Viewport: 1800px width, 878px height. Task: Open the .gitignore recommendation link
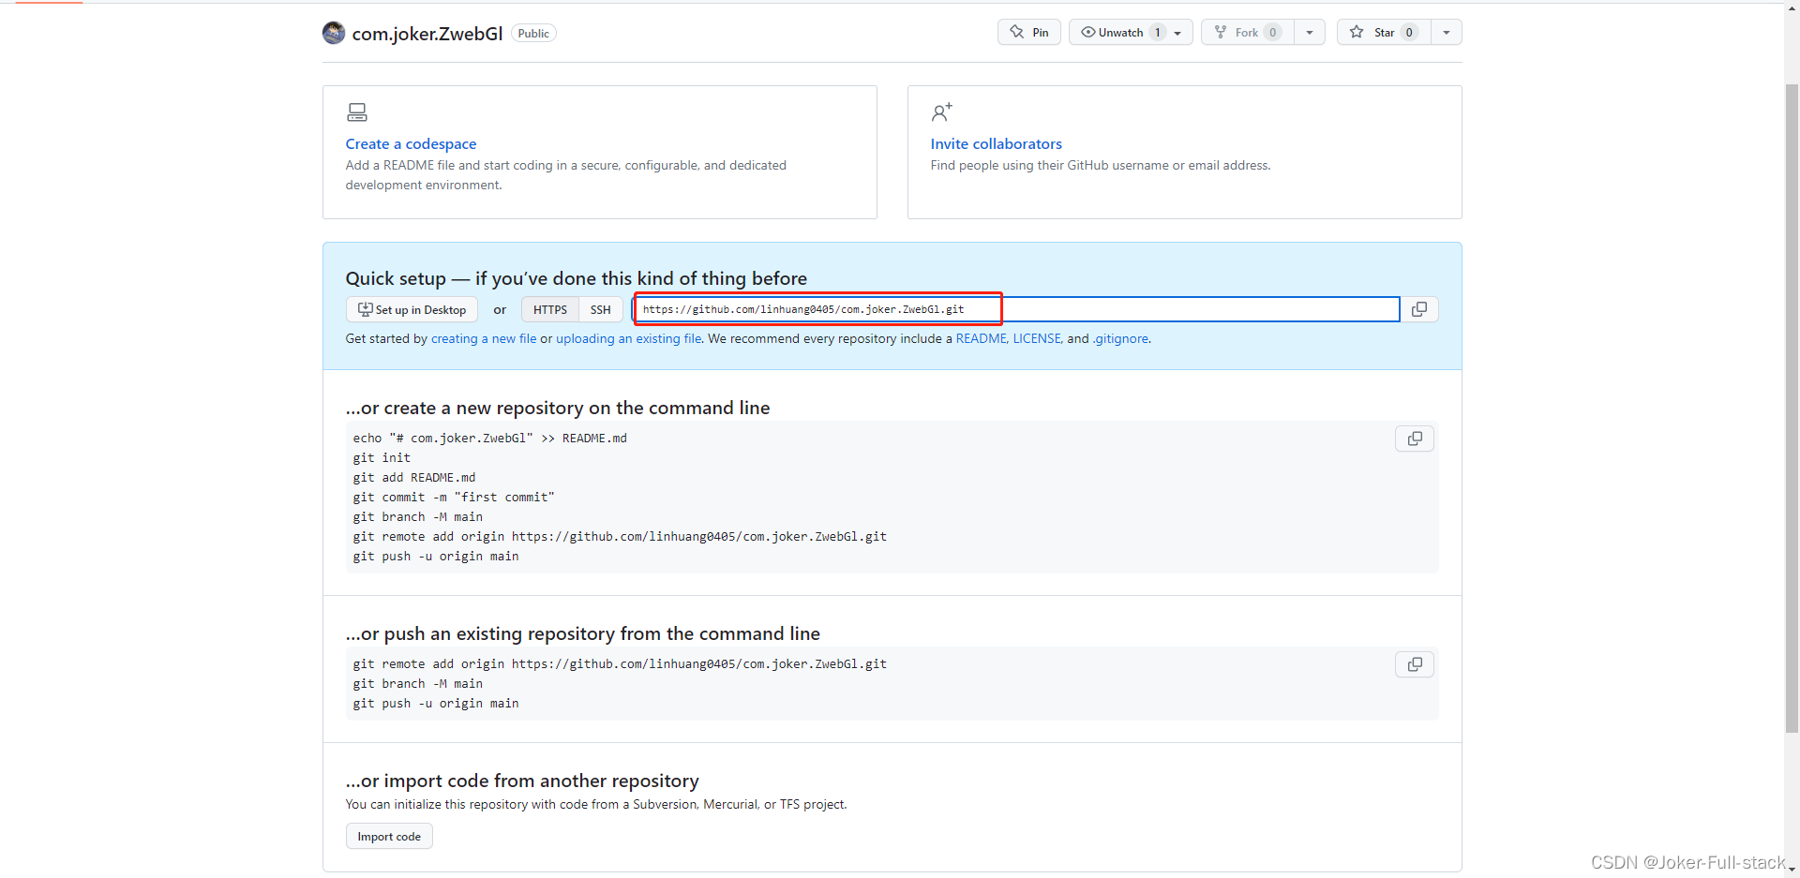coord(1120,338)
